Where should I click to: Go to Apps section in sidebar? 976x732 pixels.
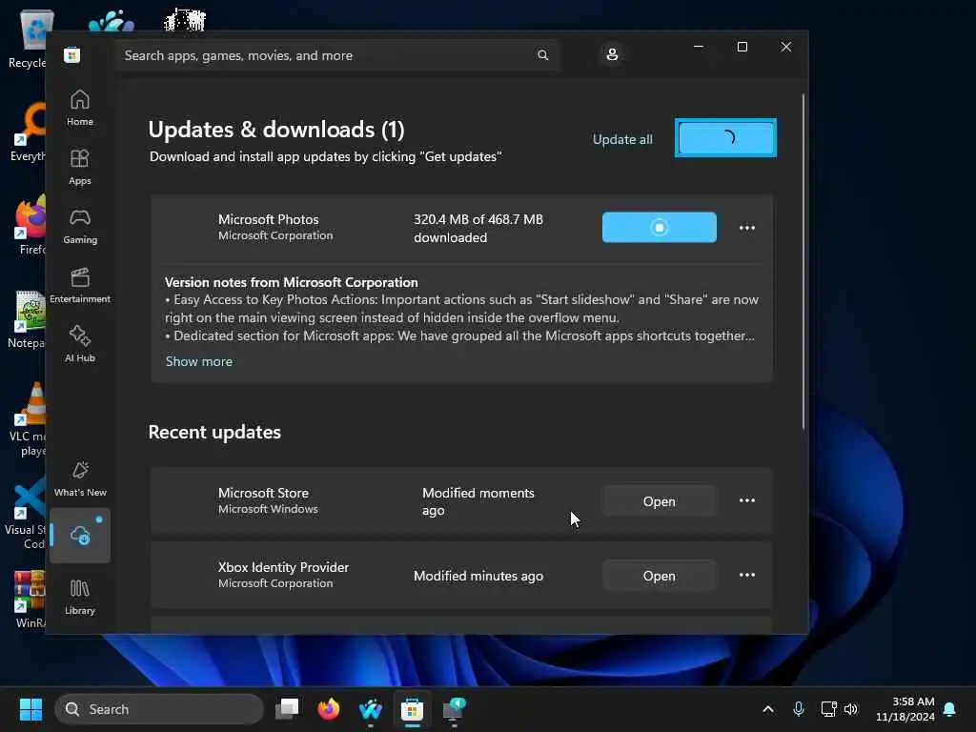[x=80, y=167]
